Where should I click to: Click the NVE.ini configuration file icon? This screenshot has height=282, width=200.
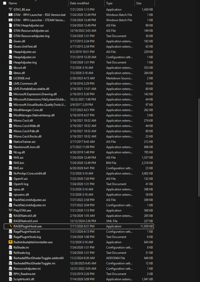point(11,168)
